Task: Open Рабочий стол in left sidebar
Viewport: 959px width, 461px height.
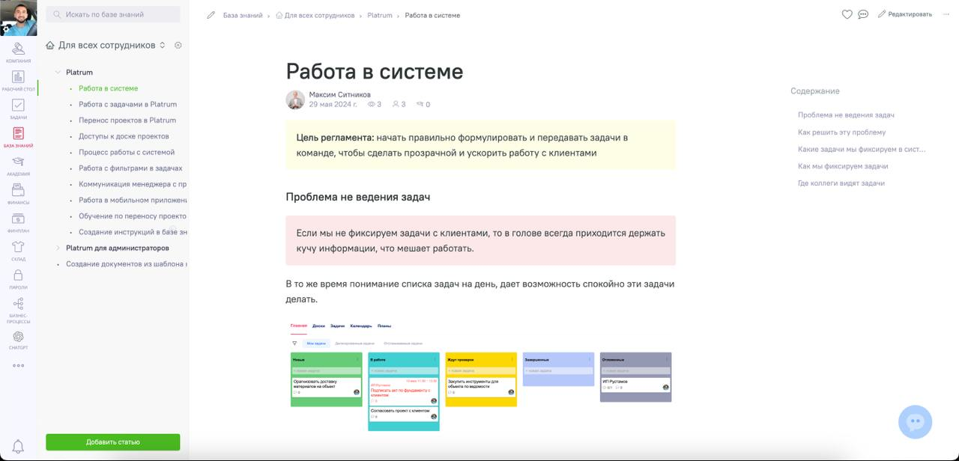Action: point(19,81)
